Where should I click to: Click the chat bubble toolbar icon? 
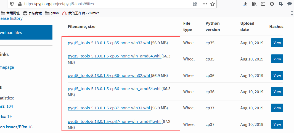[290, 4]
